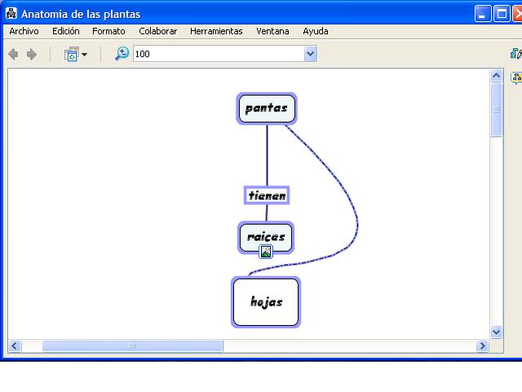Open the image resource icon under raices

pyautogui.click(x=265, y=252)
